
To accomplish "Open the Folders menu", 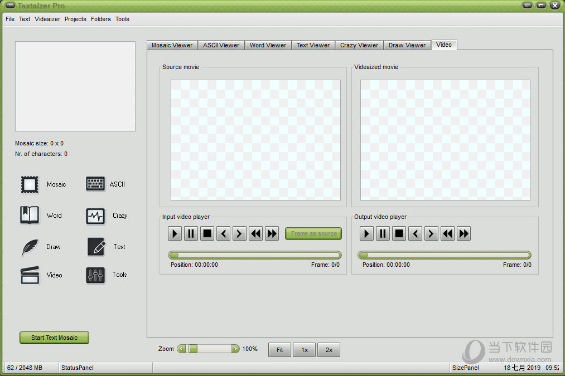I will click(x=101, y=19).
